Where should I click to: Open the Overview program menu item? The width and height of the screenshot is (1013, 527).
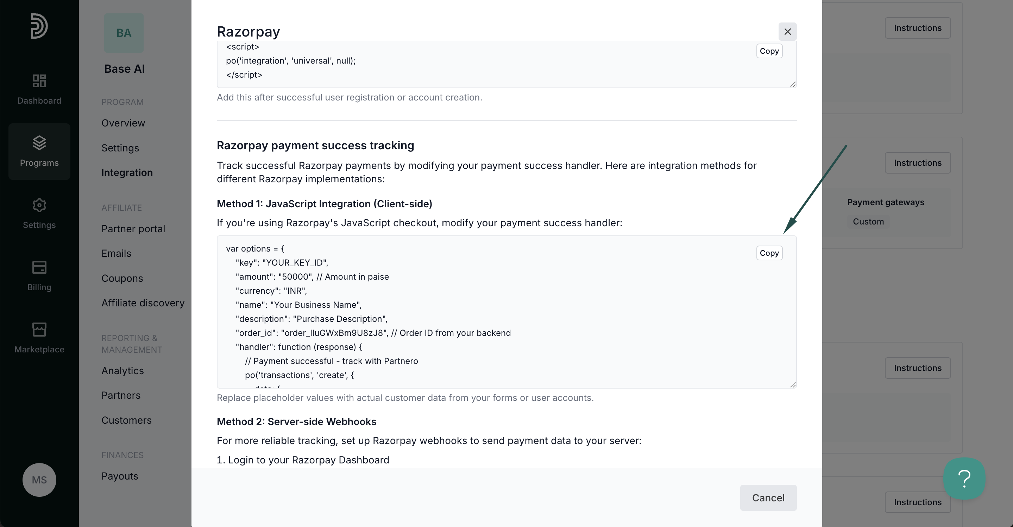click(x=123, y=123)
